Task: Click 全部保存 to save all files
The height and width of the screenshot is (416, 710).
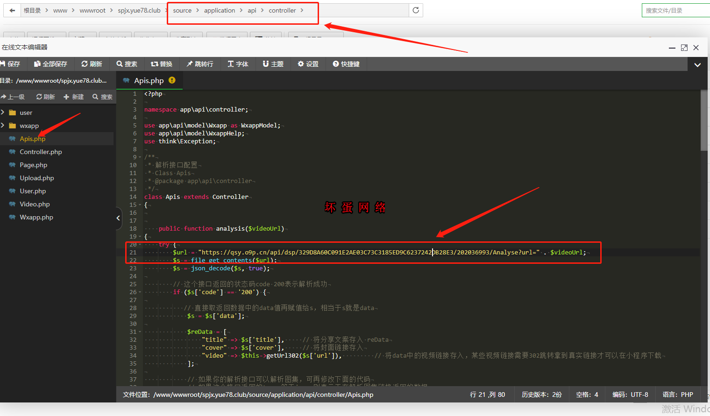Action: click(x=50, y=64)
